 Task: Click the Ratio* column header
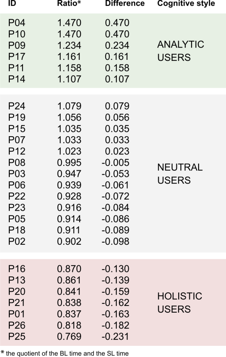coord(69,4)
